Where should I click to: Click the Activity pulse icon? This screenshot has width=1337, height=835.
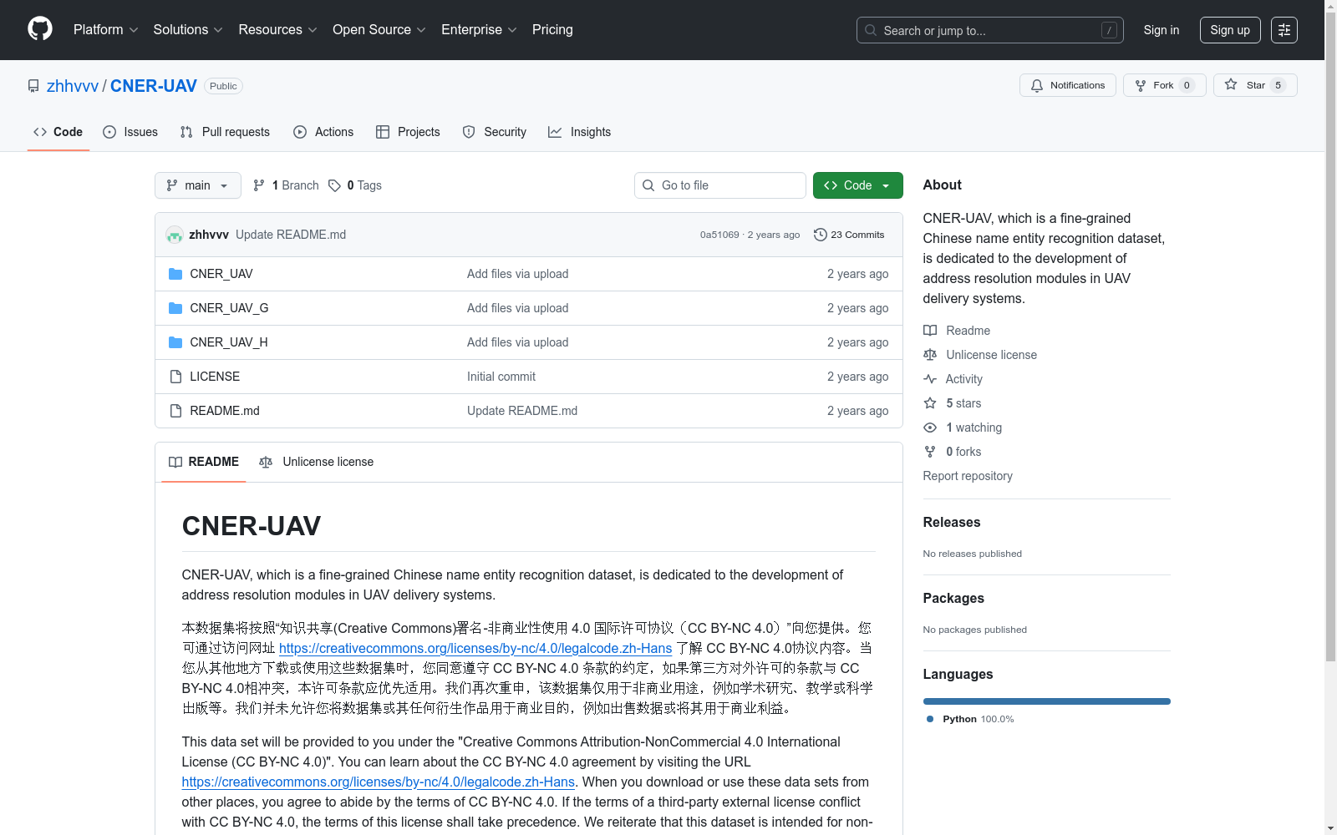point(930,379)
